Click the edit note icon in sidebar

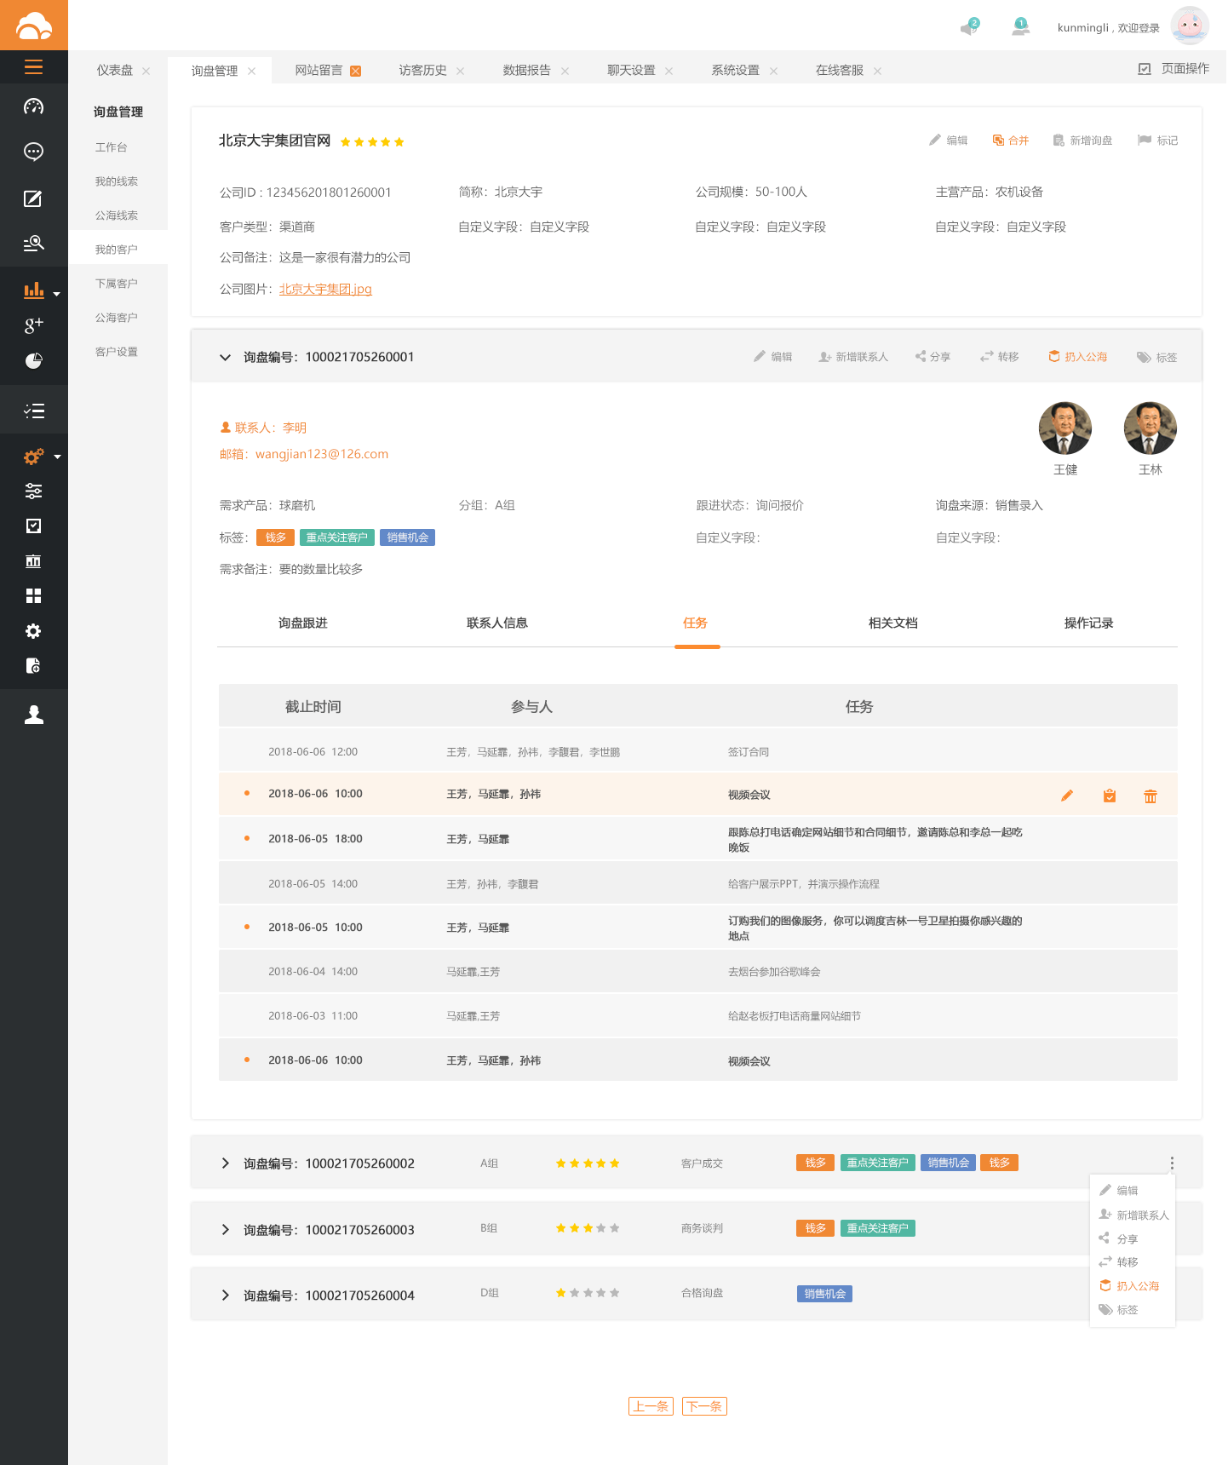(x=33, y=198)
